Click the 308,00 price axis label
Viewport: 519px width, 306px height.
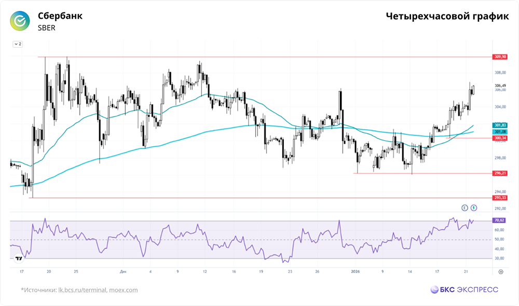point(500,73)
